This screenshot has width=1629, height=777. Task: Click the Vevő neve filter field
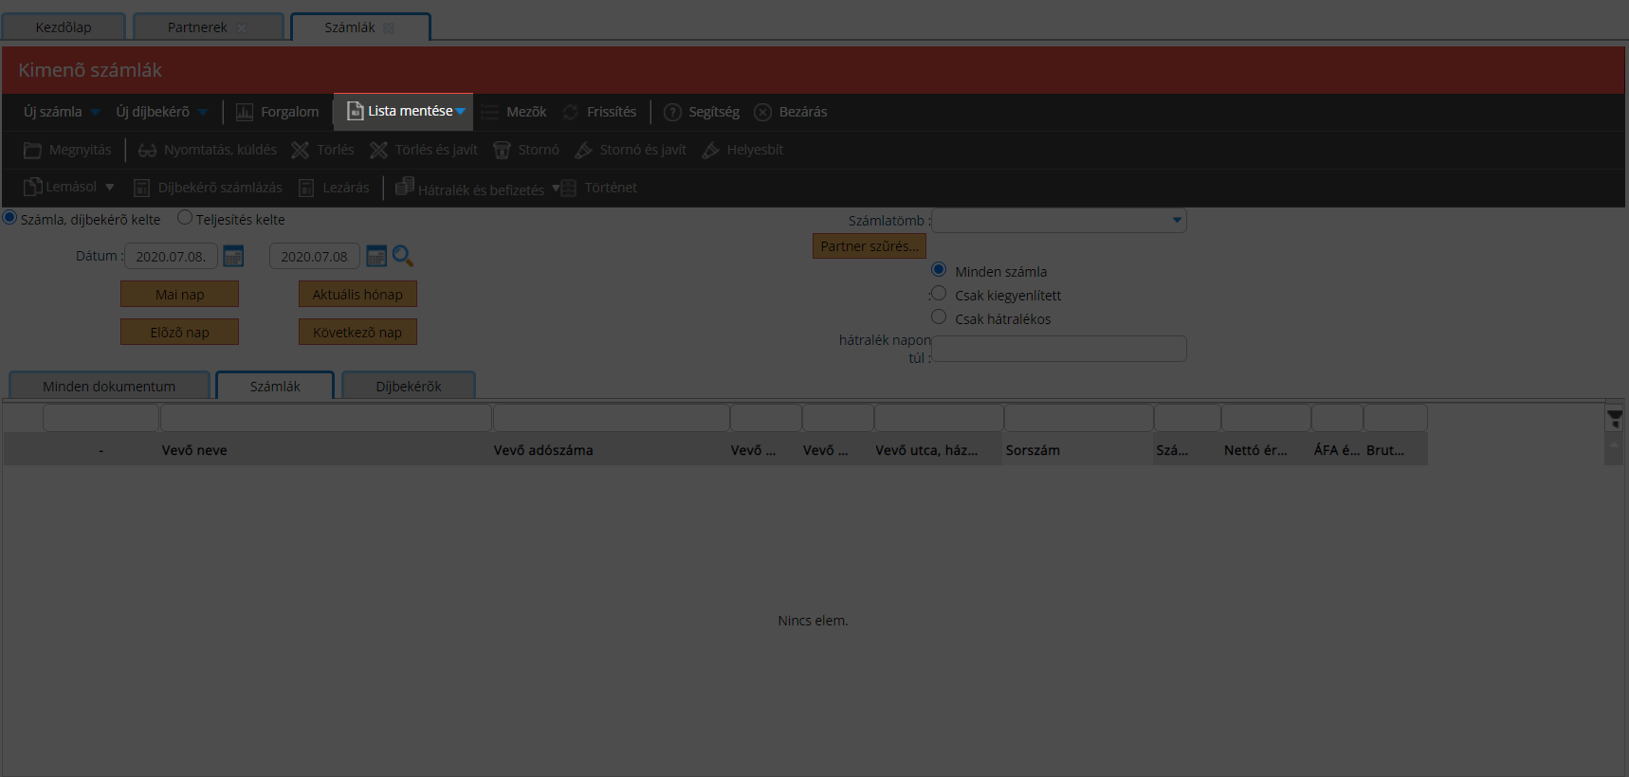coord(326,418)
